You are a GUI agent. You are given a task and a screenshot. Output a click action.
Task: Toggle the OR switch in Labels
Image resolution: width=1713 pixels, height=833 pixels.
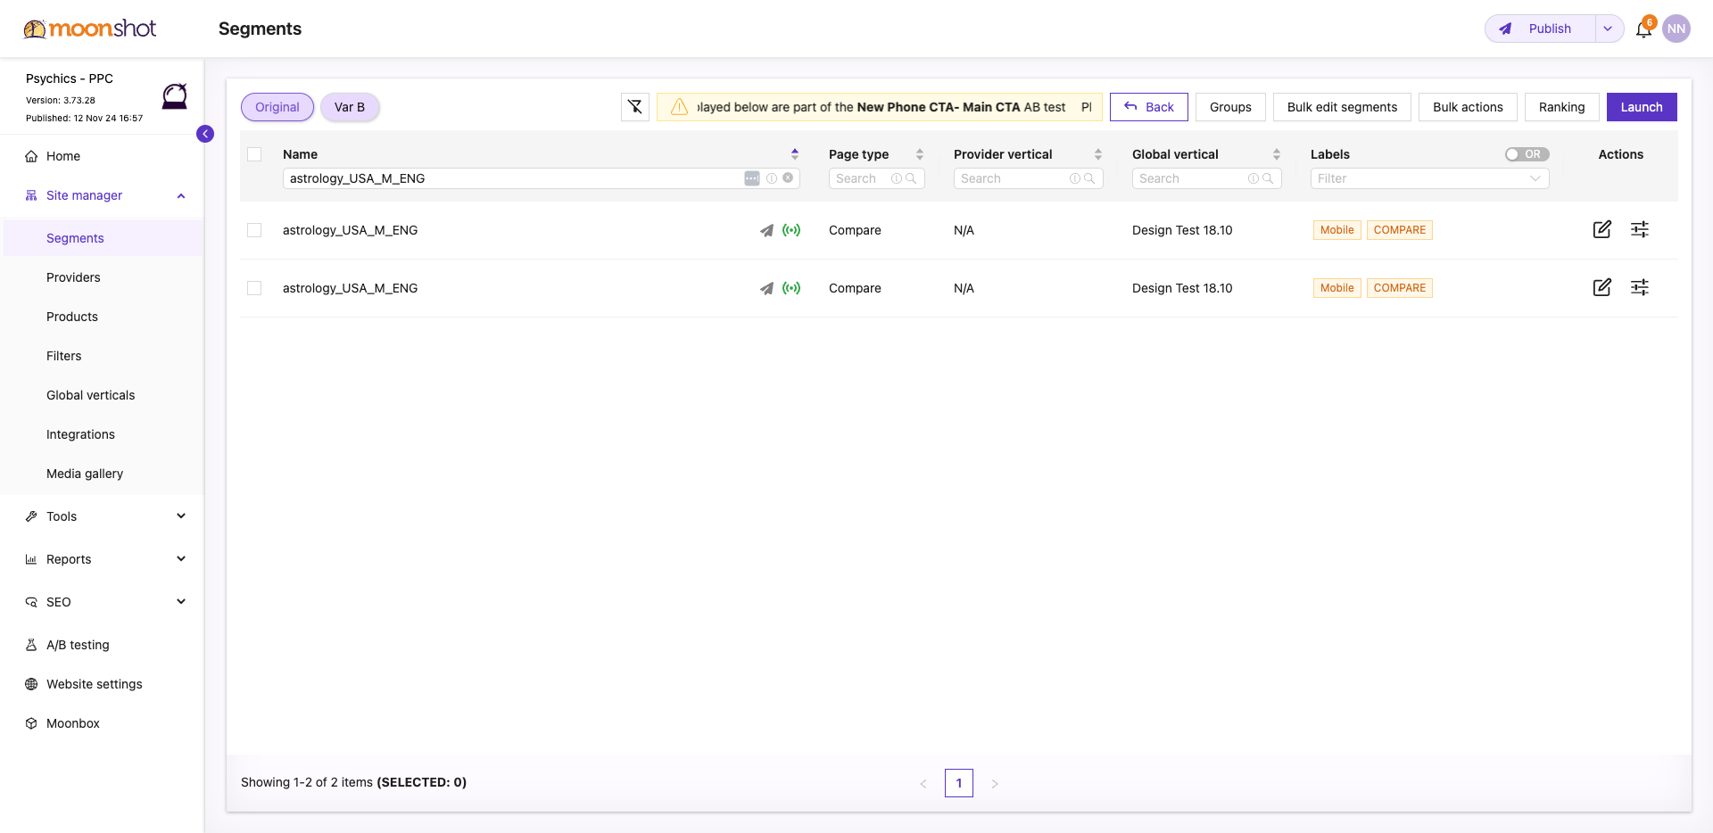pos(1527,154)
